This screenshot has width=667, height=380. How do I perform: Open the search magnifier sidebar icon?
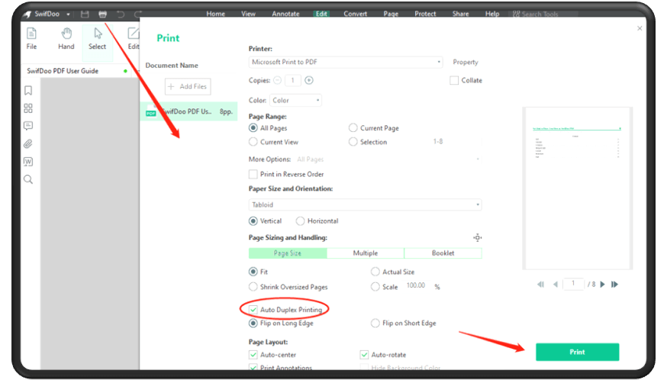(28, 179)
